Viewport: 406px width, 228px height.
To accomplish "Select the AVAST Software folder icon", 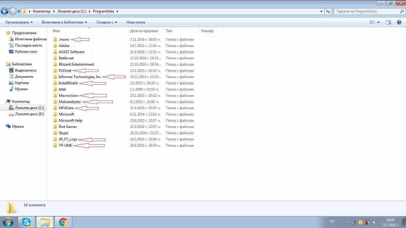I will pyautogui.click(x=55, y=52).
